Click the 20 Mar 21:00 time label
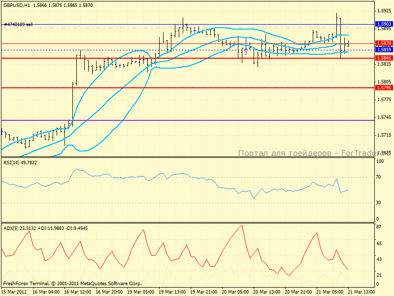The image size is (394, 296). 298,292
